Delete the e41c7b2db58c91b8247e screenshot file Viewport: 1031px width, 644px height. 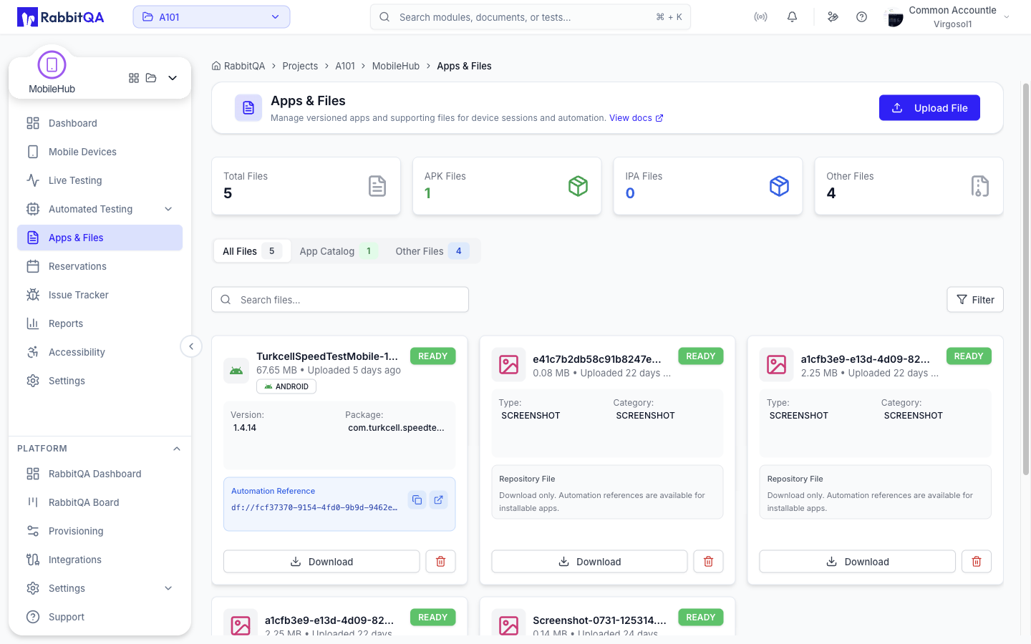[x=708, y=562]
